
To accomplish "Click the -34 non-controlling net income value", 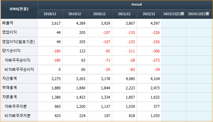I will [157, 70].
